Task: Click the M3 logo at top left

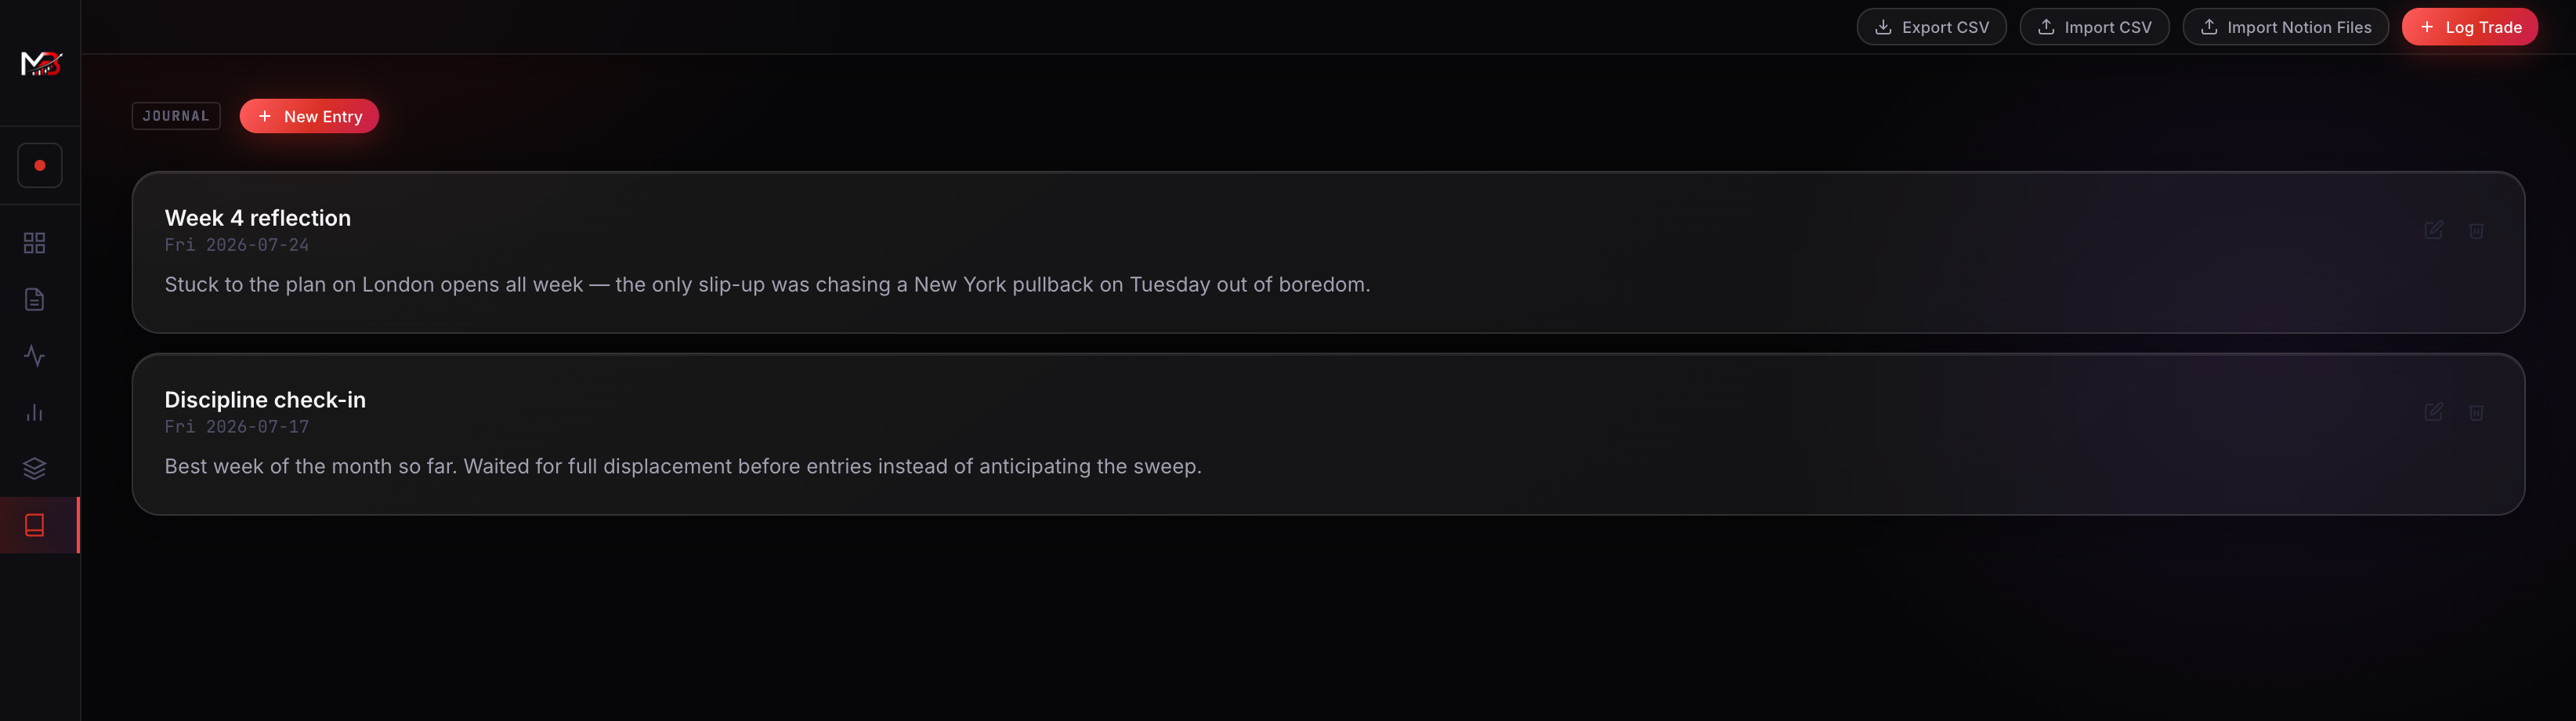Action: [41, 64]
